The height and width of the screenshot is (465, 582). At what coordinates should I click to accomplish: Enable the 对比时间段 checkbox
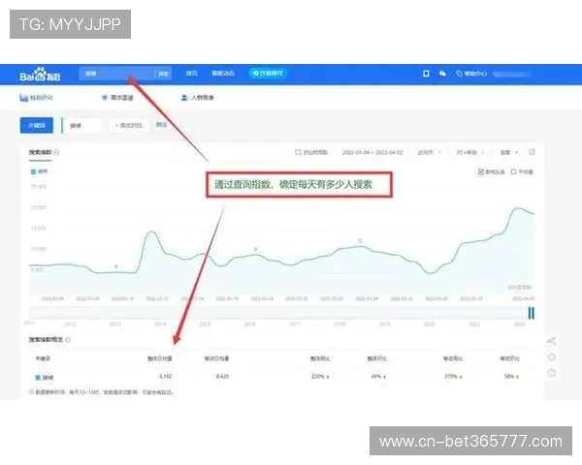tap(297, 152)
